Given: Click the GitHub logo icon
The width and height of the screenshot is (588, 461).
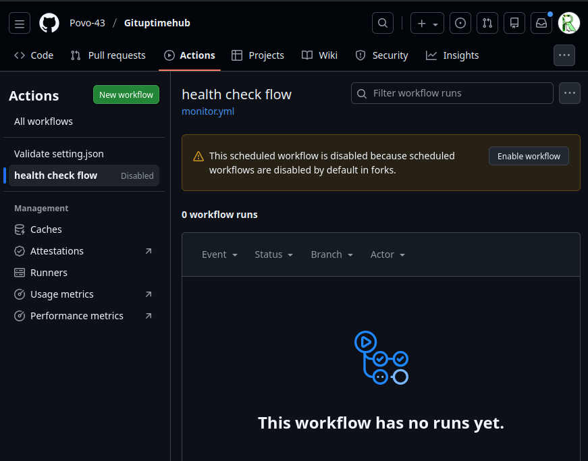Looking at the screenshot, I should 49,23.
